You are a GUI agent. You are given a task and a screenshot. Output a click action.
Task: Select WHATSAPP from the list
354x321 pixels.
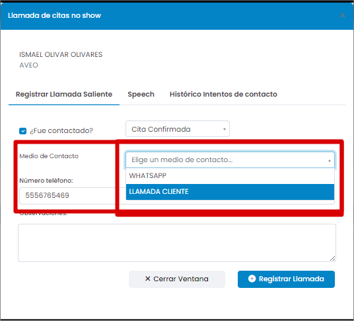230,176
